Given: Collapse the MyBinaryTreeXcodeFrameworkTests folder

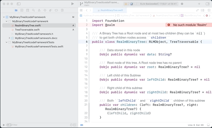Looking at the screenshot, I should pos(7,42).
